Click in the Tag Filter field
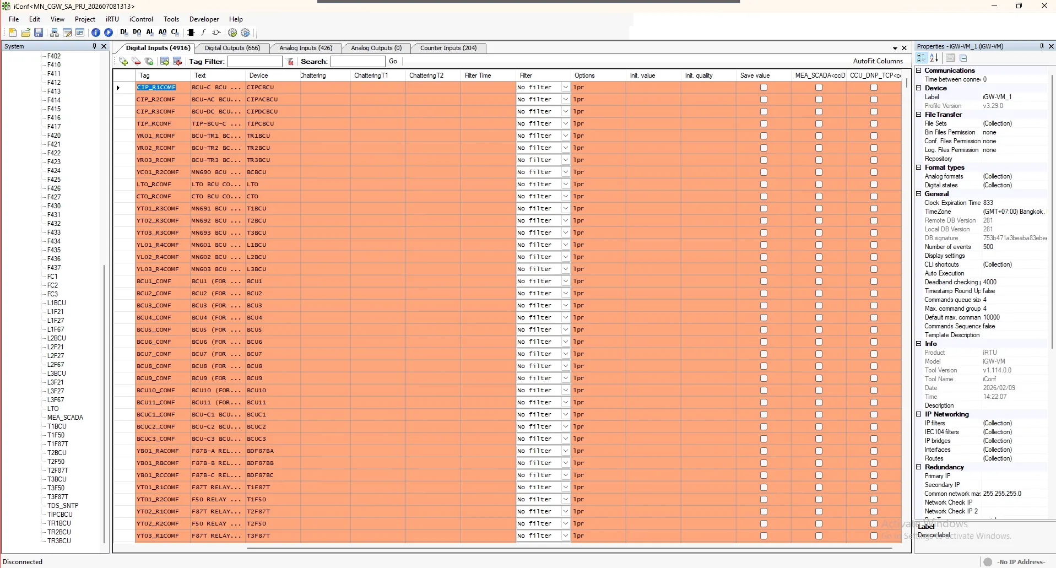 255,61
